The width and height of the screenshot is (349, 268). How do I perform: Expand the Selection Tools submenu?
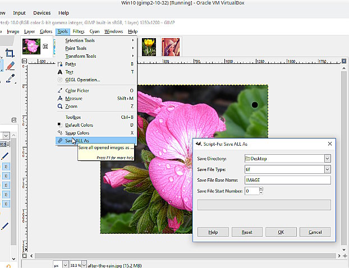coord(80,40)
